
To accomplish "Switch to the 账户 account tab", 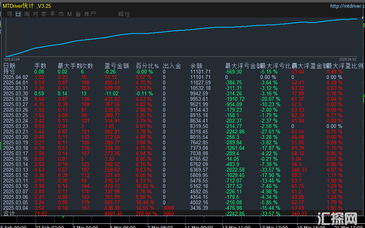I will point(90,14).
